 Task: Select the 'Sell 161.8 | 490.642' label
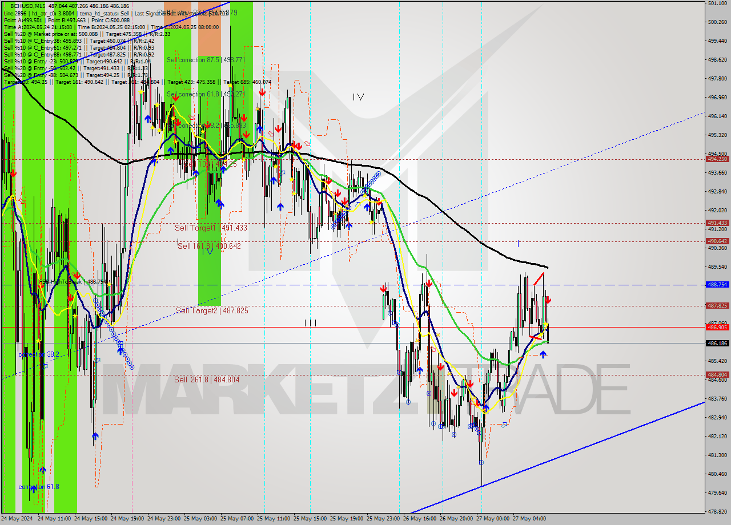click(209, 246)
